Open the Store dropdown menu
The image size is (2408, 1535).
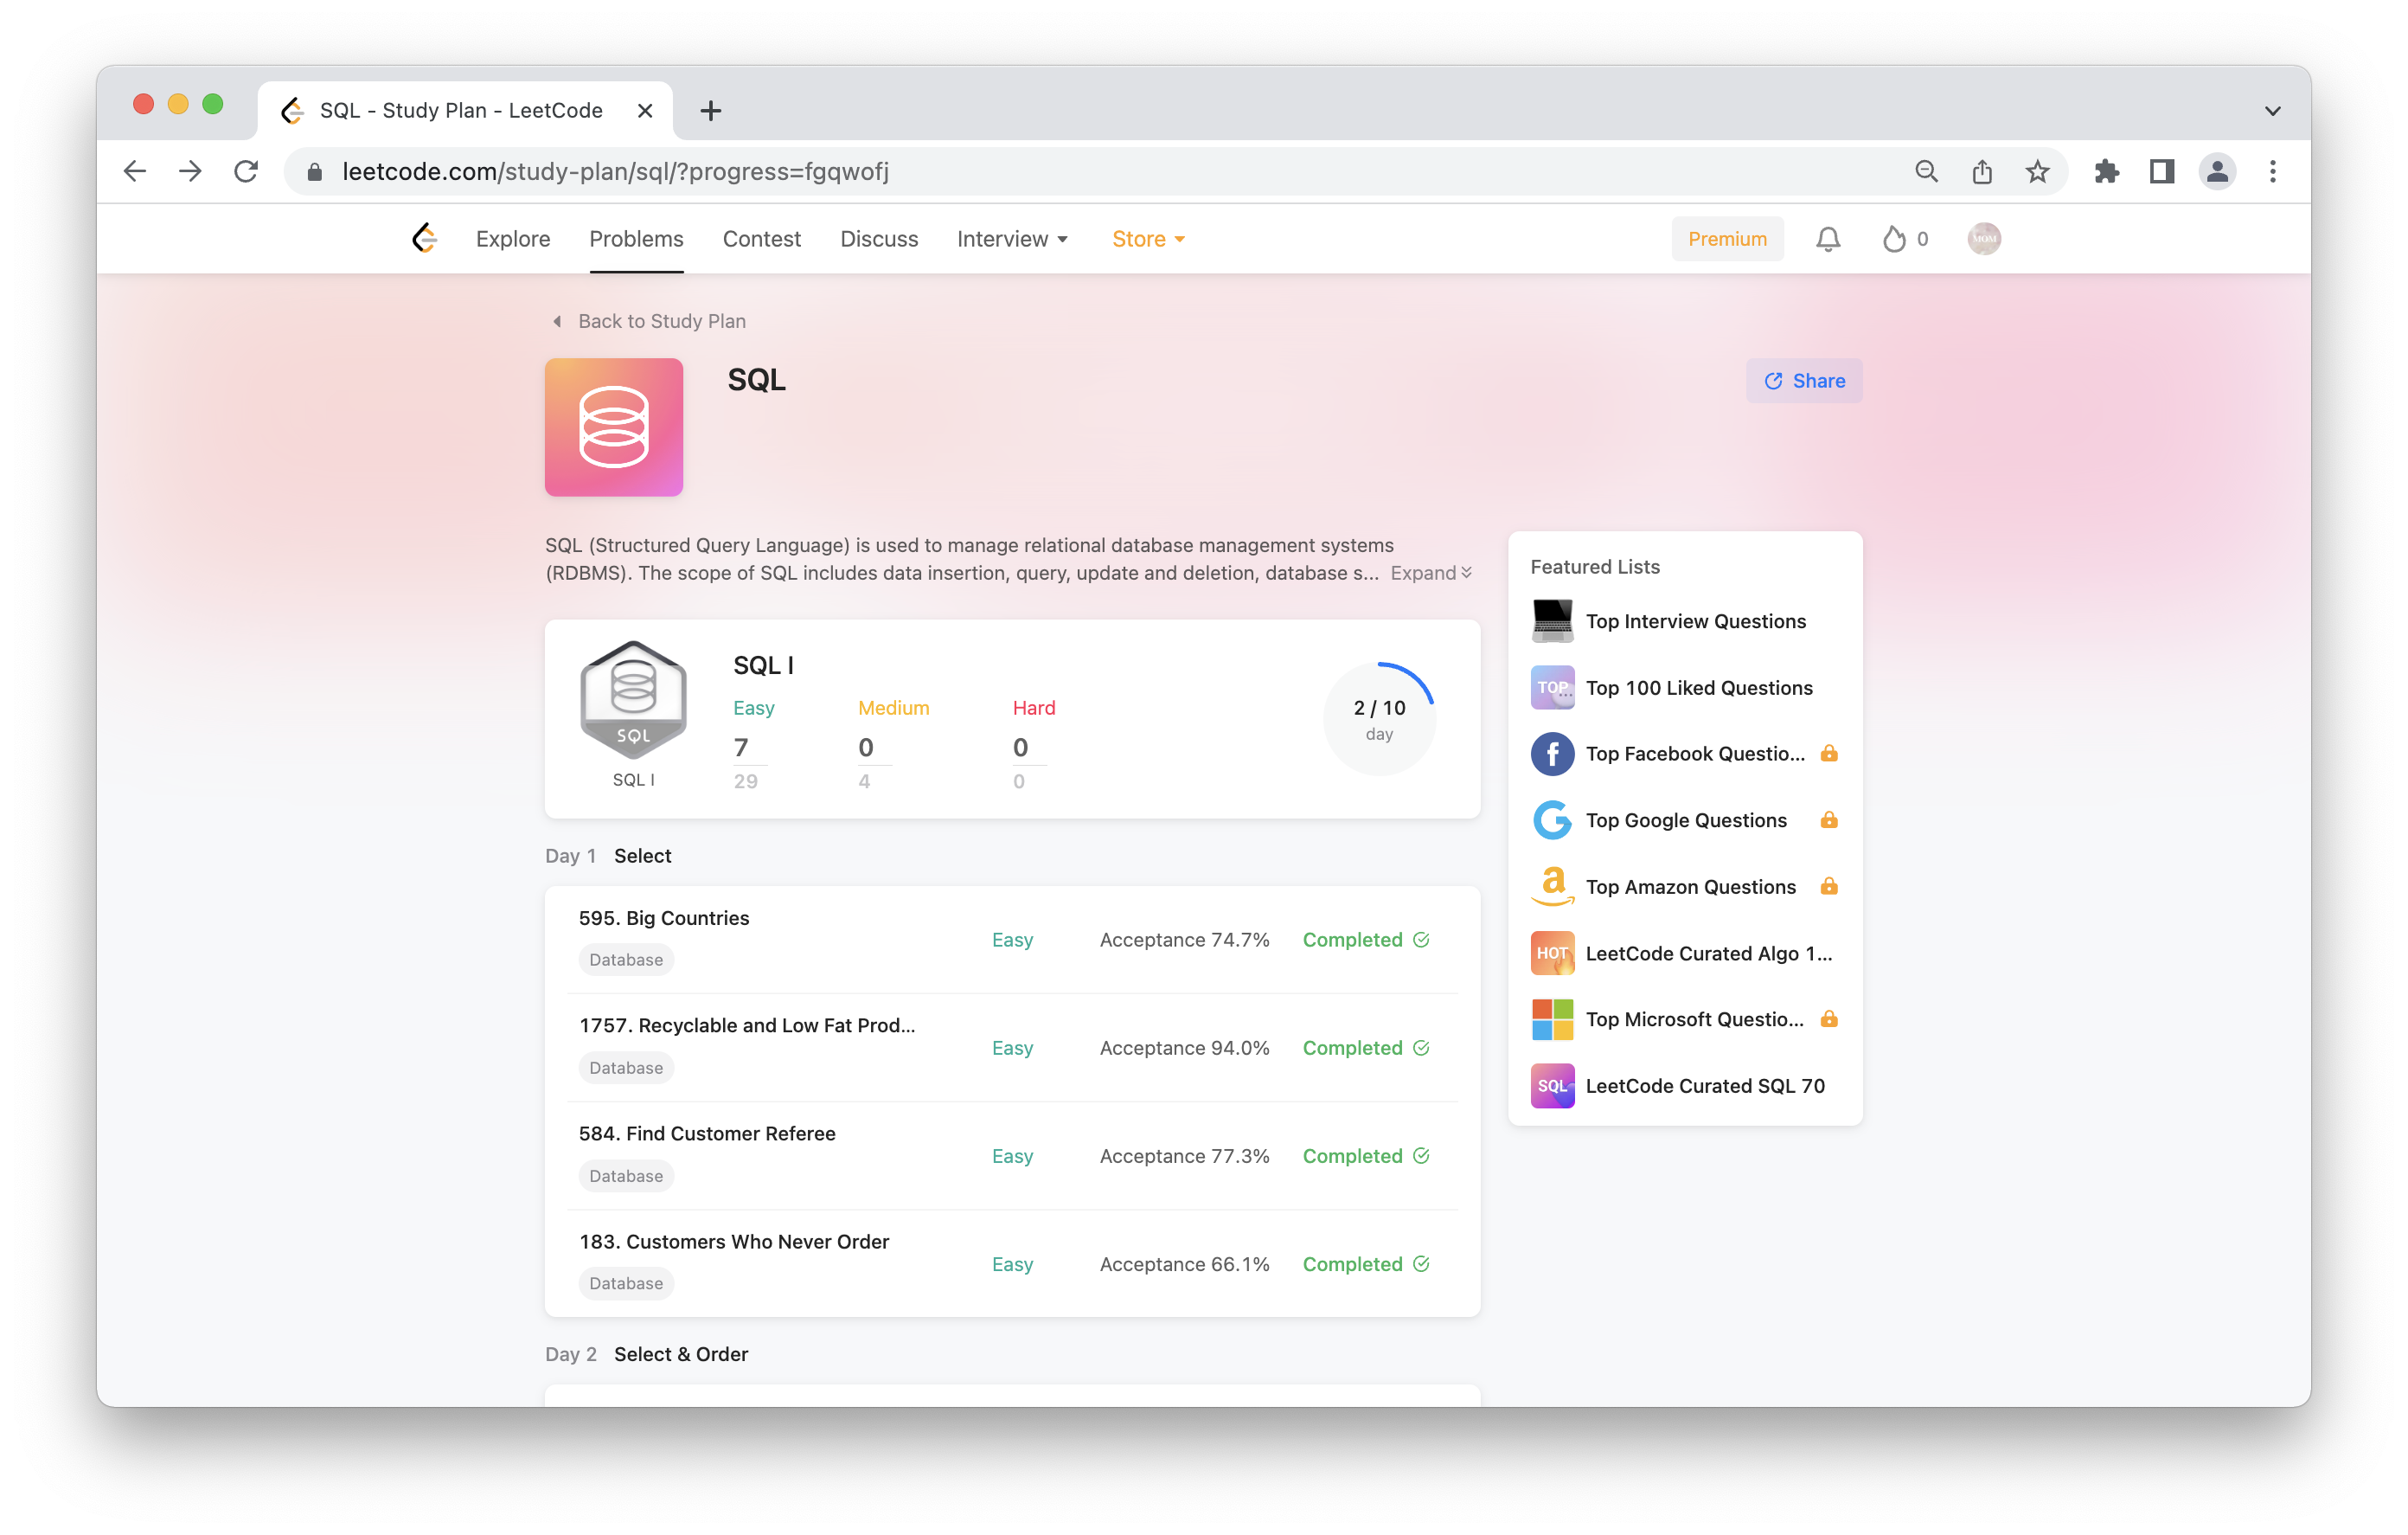tap(1148, 238)
